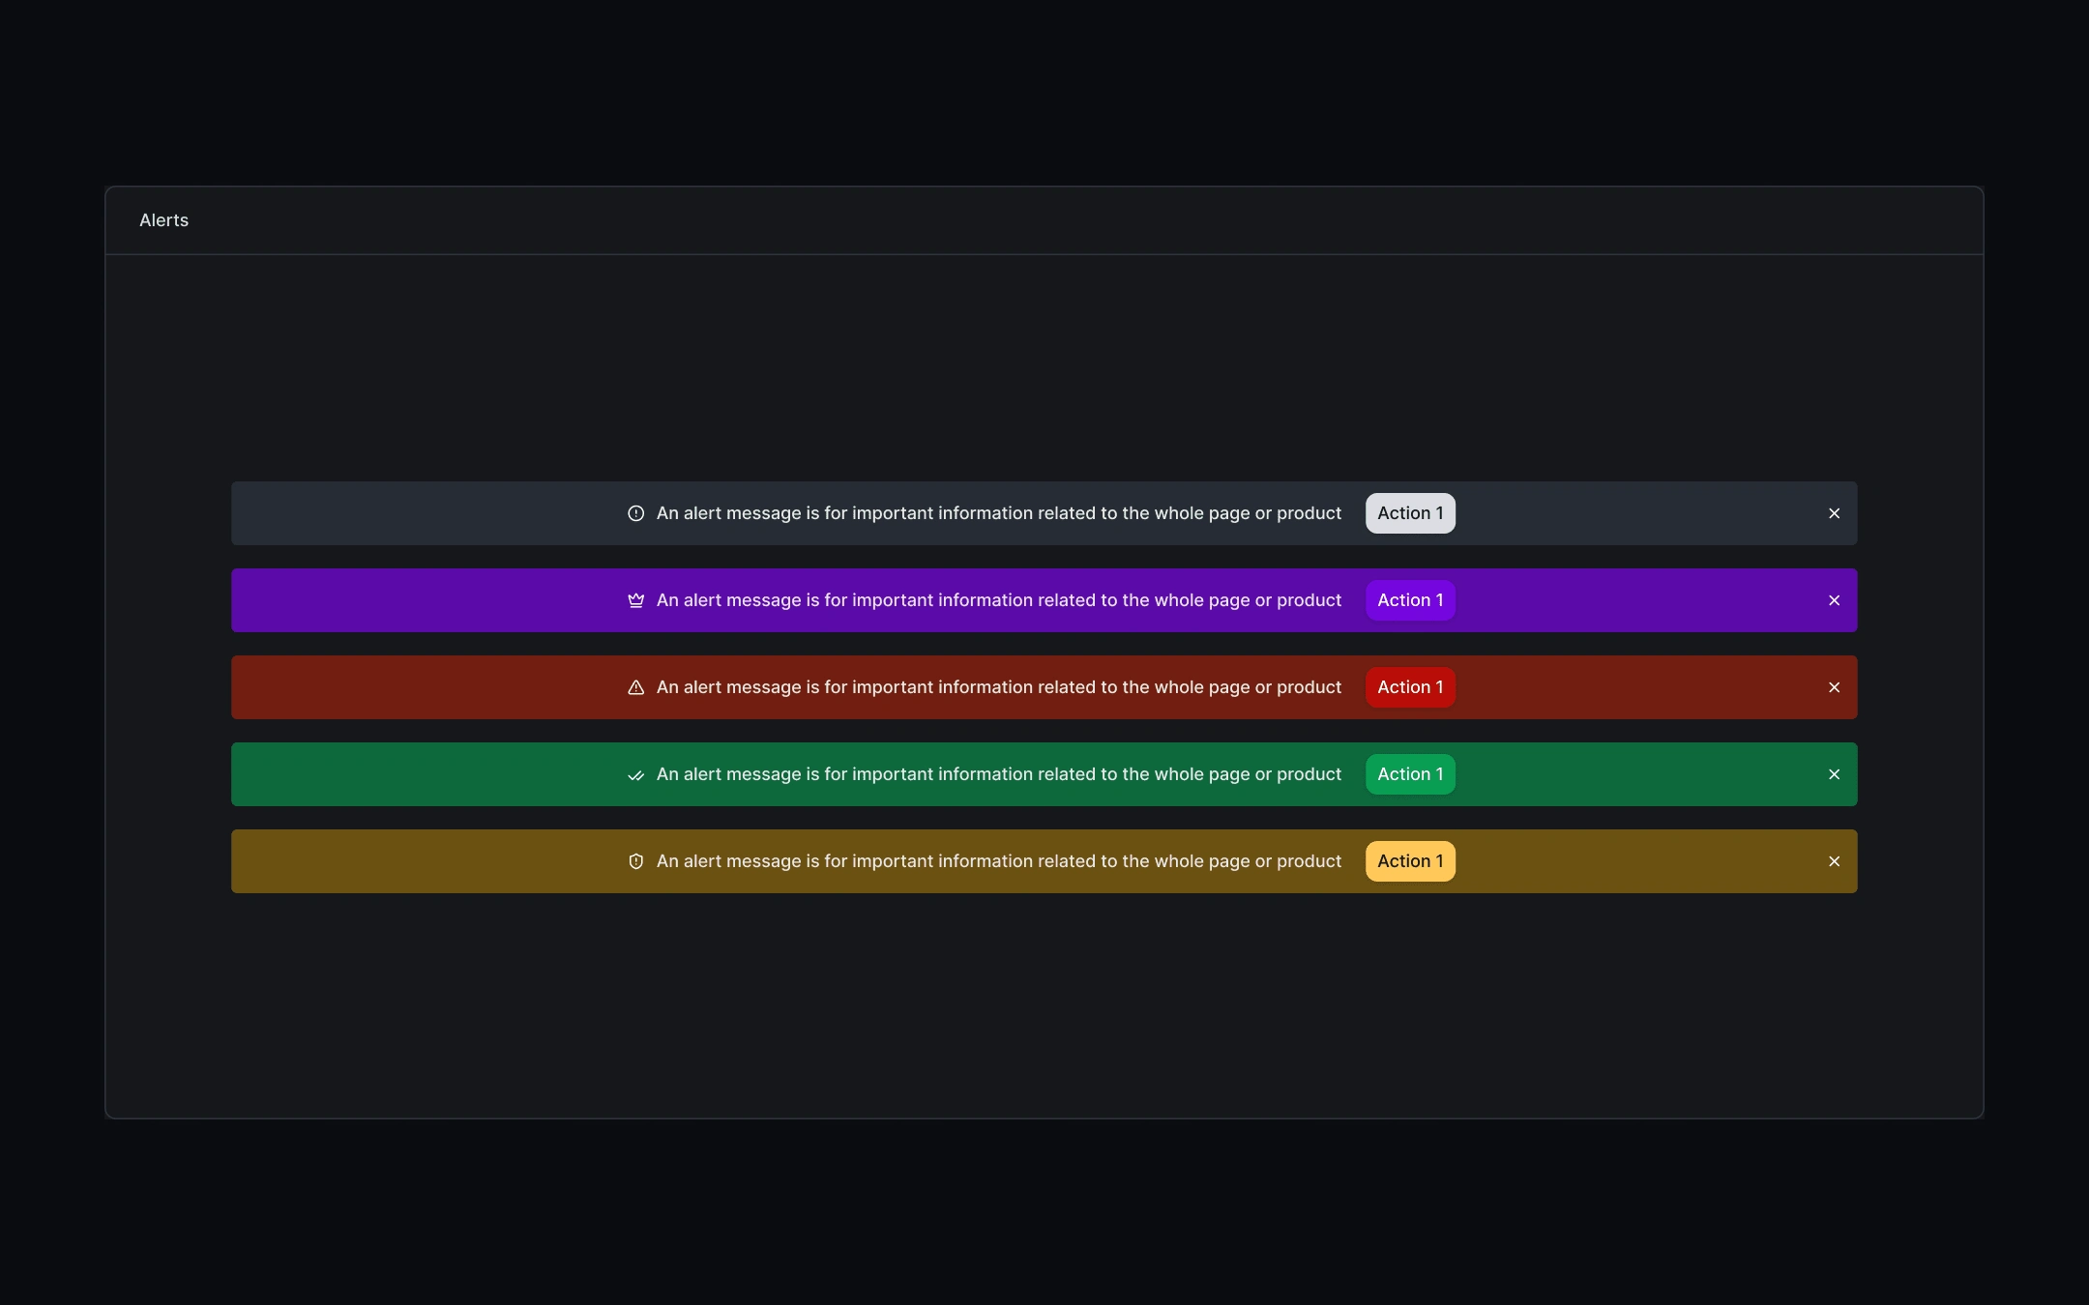This screenshot has width=2089, height=1305.
Task: Click the shield icon in yellow alert
Action: point(635,861)
